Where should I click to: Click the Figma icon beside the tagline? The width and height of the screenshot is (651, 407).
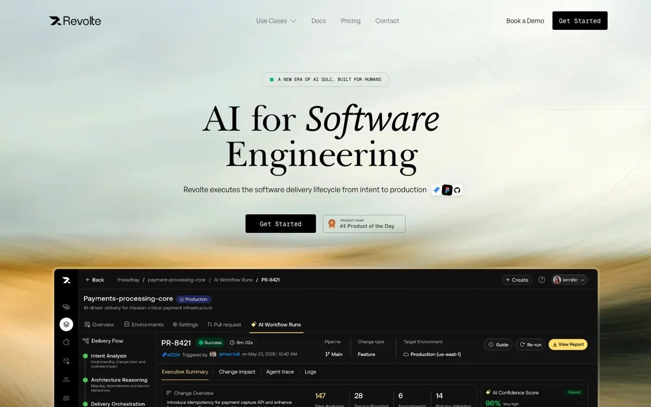(x=447, y=190)
